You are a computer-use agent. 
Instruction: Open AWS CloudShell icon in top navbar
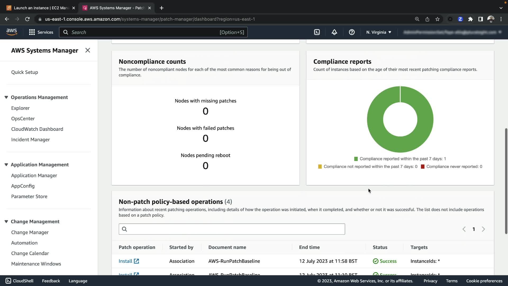[317, 32]
